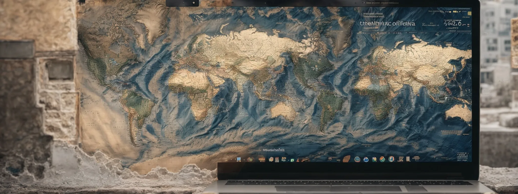Select the "Htetahahta" label above the dock
The image size is (518, 194).
click(273, 150)
